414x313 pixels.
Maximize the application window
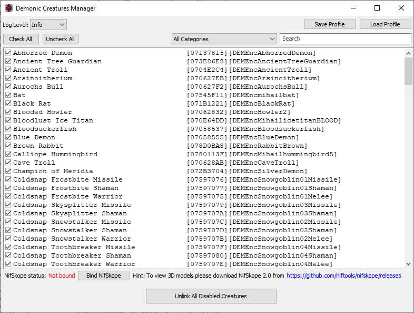pyautogui.click(x=377, y=8)
